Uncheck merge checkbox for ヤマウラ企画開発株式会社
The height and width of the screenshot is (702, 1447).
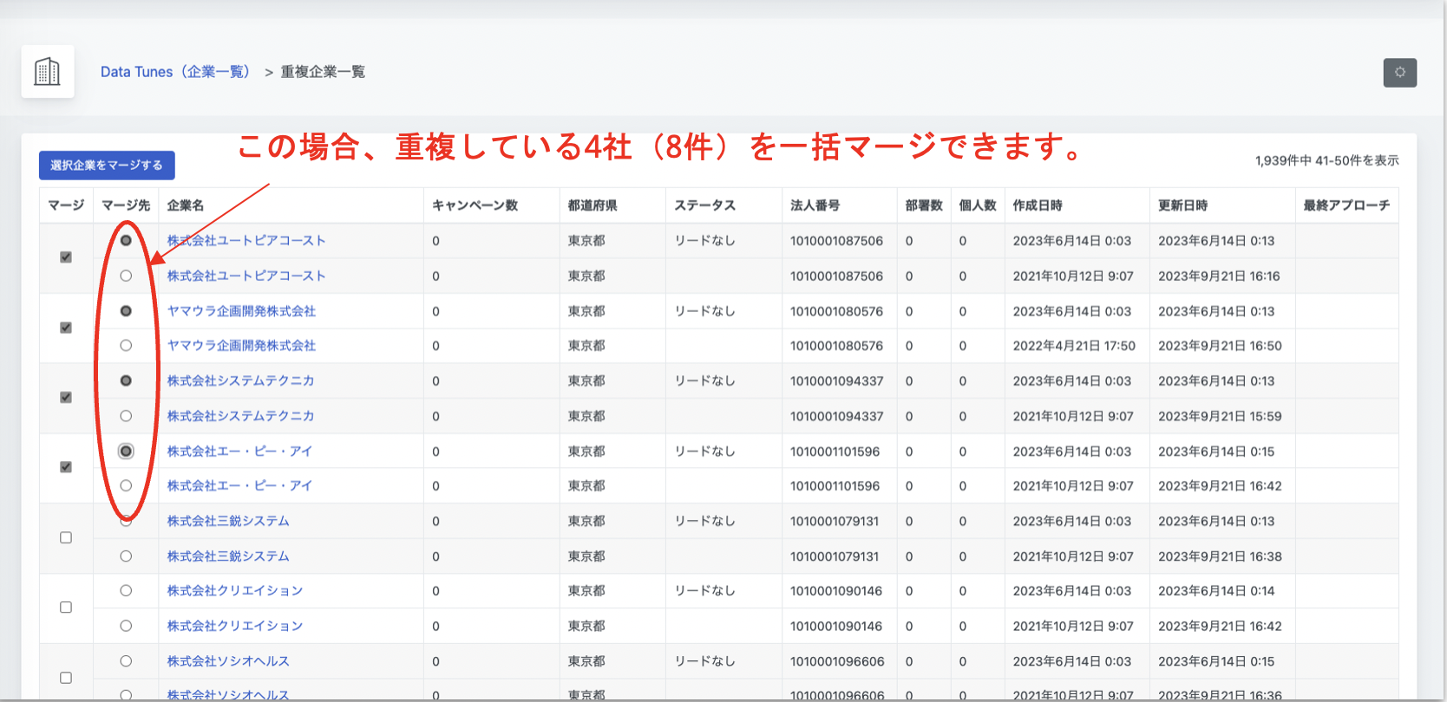[x=66, y=328]
